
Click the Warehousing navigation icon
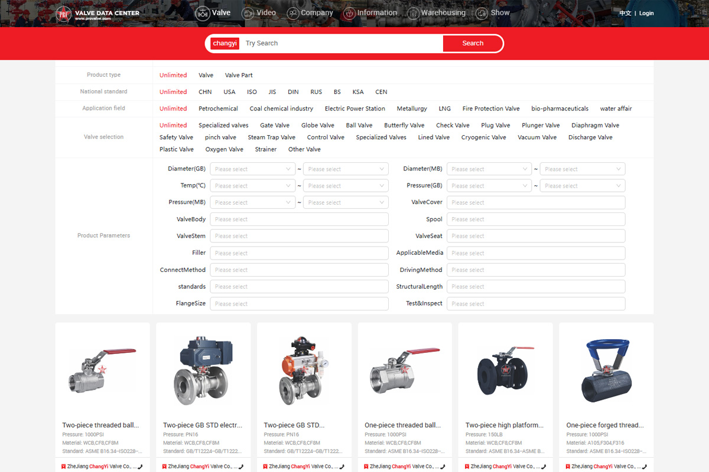tap(429, 13)
